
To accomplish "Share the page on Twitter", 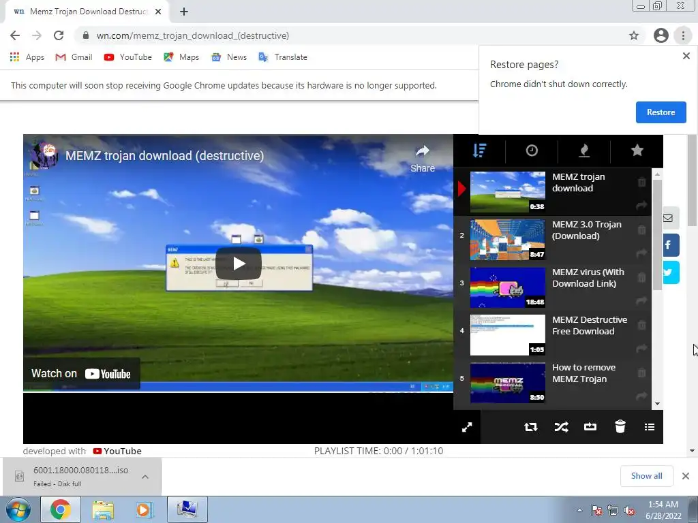I will [669, 272].
